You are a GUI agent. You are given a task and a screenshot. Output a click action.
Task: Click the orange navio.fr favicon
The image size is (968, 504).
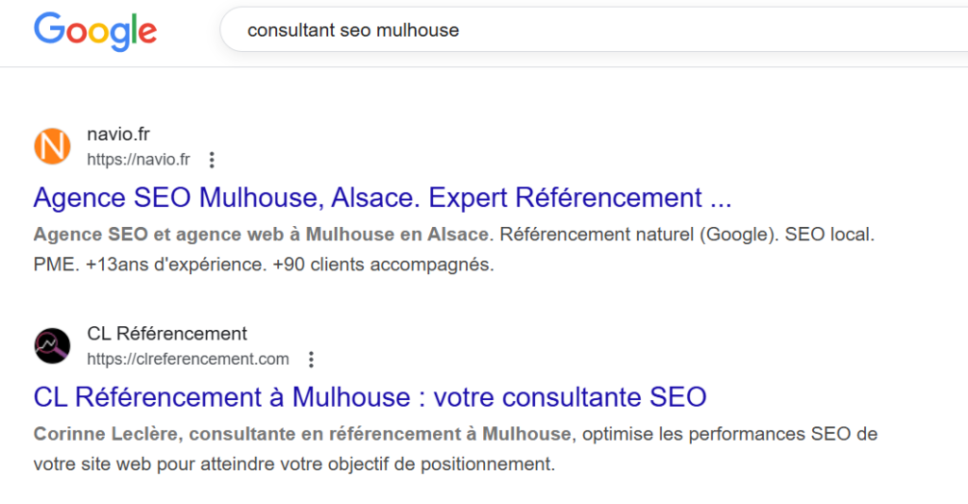pyautogui.click(x=52, y=147)
